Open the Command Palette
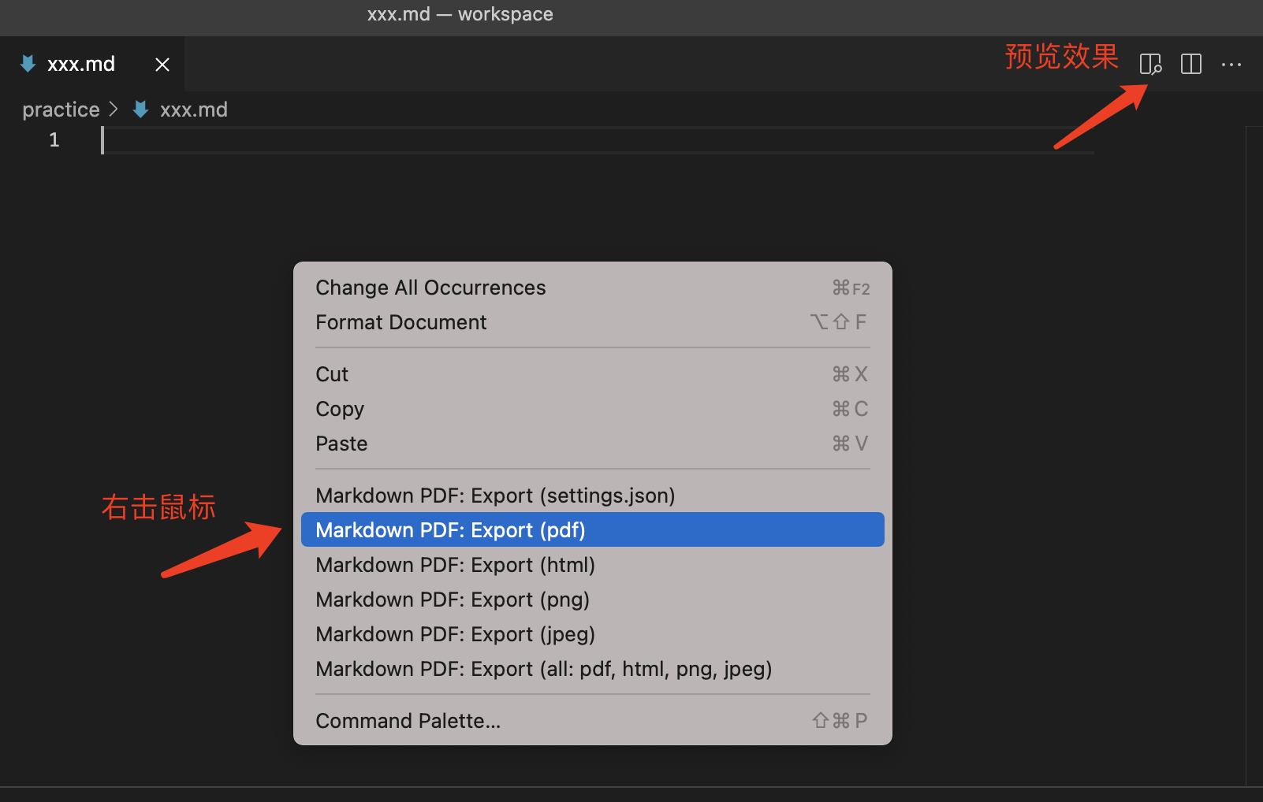The width and height of the screenshot is (1263, 802). click(408, 720)
